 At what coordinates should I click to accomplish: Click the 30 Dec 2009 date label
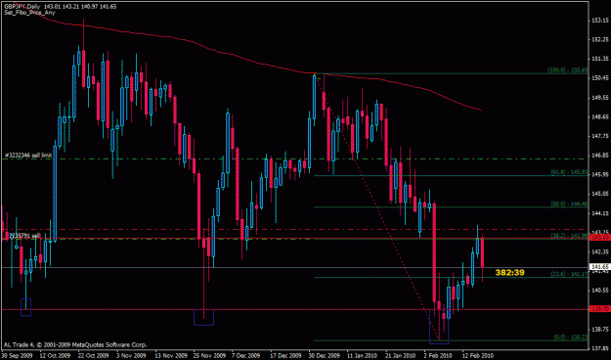pyautogui.click(x=325, y=355)
